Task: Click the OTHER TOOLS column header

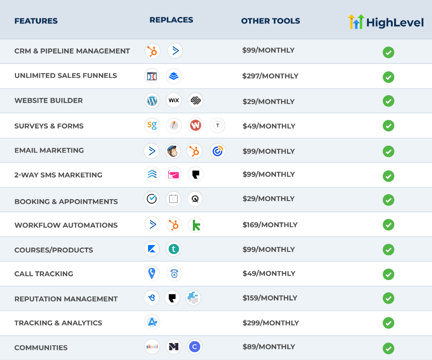Action: (x=270, y=21)
